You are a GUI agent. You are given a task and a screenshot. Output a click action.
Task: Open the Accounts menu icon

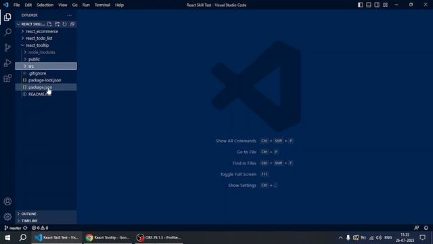pos(7,201)
